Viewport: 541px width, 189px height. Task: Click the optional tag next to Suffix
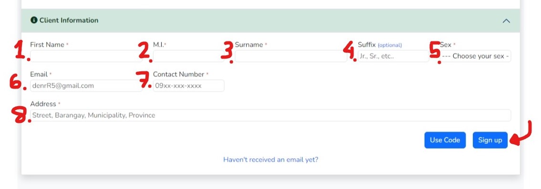pos(390,45)
